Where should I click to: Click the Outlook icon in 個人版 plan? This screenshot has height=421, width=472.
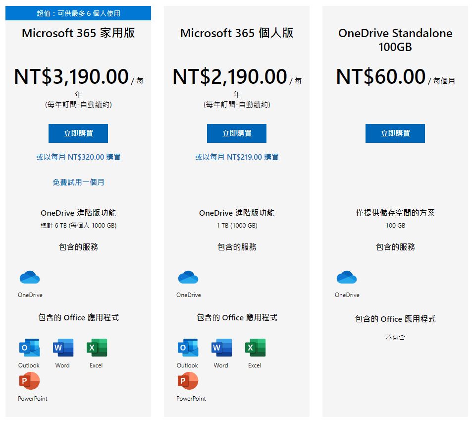point(188,348)
